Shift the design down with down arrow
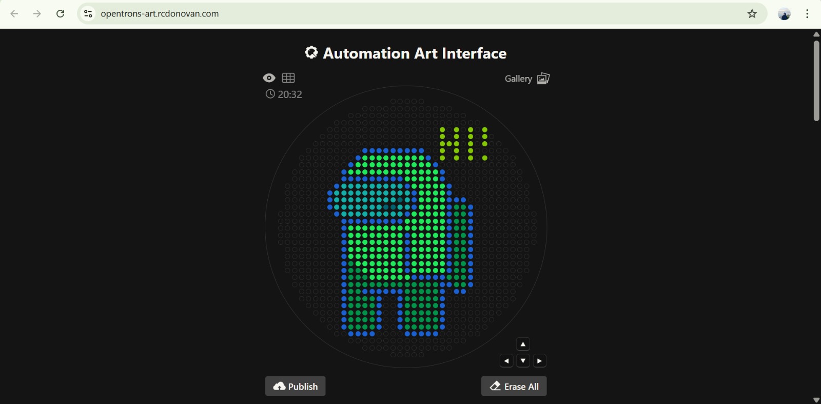The image size is (821, 404). [523, 361]
